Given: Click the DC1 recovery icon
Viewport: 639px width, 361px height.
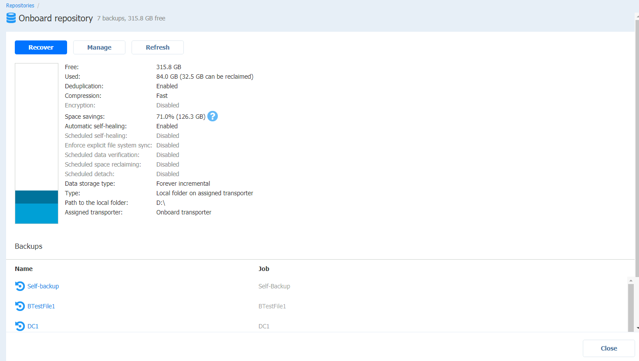Looking at the screenshot, I should (20, 326).
